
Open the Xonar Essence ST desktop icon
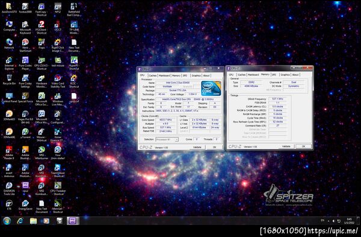coord(58,135)
